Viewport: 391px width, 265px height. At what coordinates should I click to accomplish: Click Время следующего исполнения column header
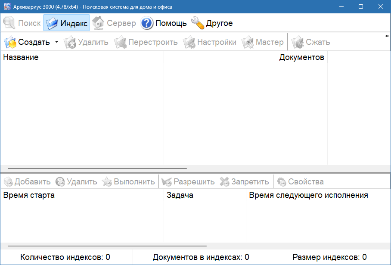pos(318,195)
